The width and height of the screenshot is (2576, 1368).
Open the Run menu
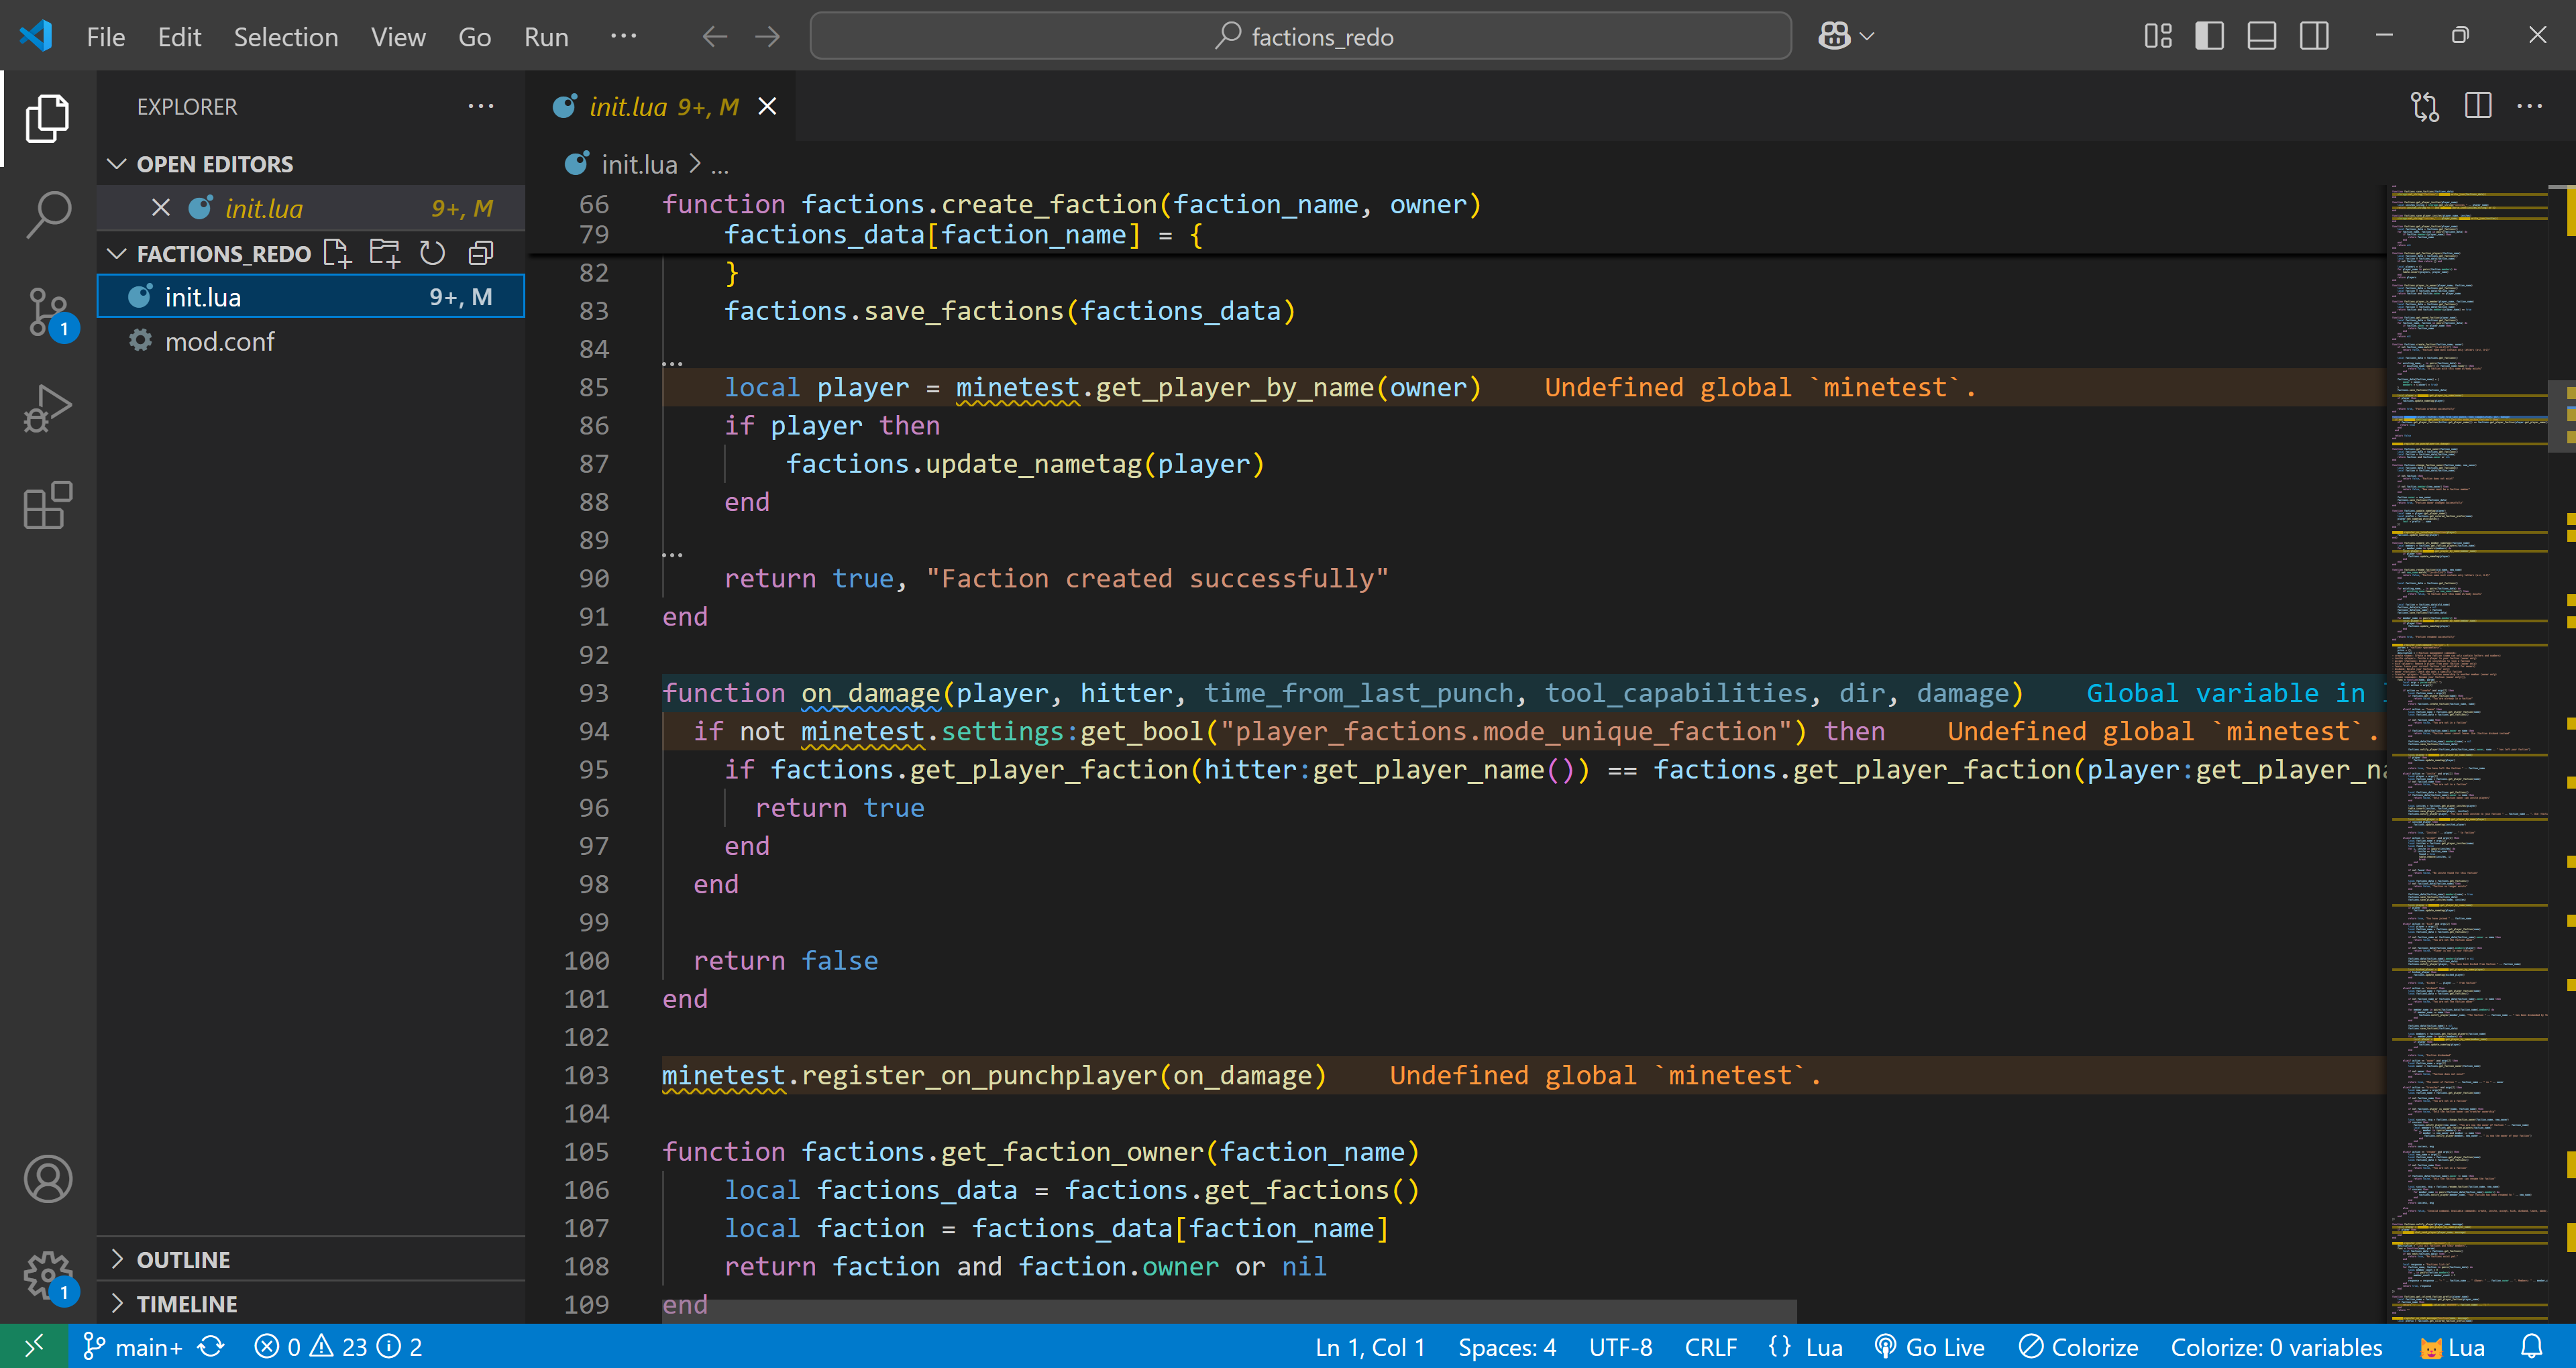point(546,37)
